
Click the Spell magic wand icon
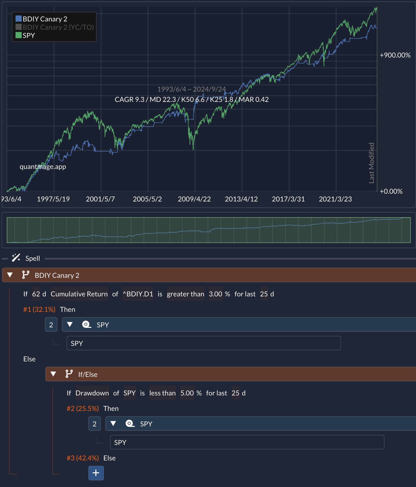click(16, 258)
